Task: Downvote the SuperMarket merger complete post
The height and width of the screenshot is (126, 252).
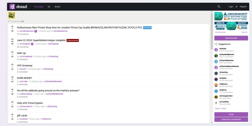Action: [12, 44]
